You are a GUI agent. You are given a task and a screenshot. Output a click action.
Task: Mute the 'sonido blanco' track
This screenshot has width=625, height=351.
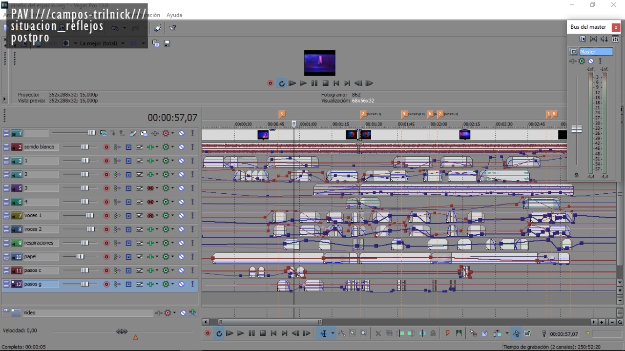pyautogui.click(x=181, y=147)
